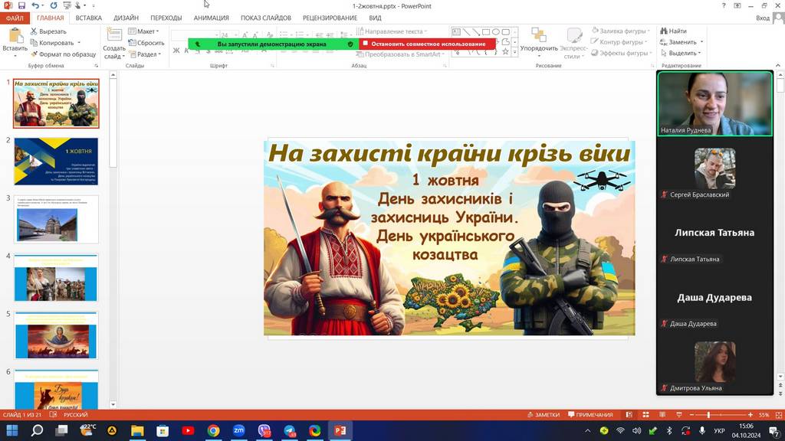Open Select (Выделить) dropdown
Image resolution: width=785 pixels, height=441 pixels.
681,53
